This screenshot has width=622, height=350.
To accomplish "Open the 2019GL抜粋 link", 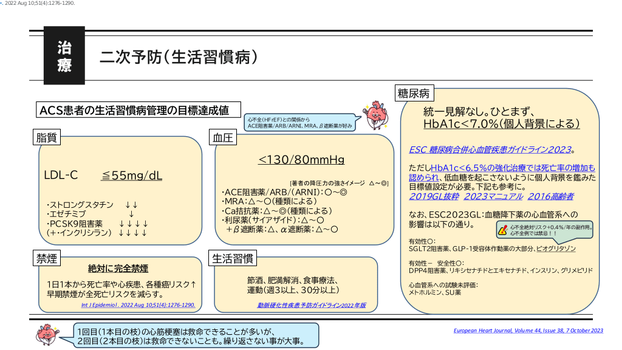I will pyautogui.click(x=434, y=196).
